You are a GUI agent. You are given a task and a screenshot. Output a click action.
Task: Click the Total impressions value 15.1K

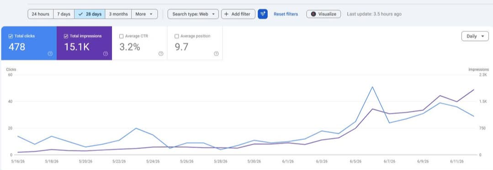tap(77, 47)
